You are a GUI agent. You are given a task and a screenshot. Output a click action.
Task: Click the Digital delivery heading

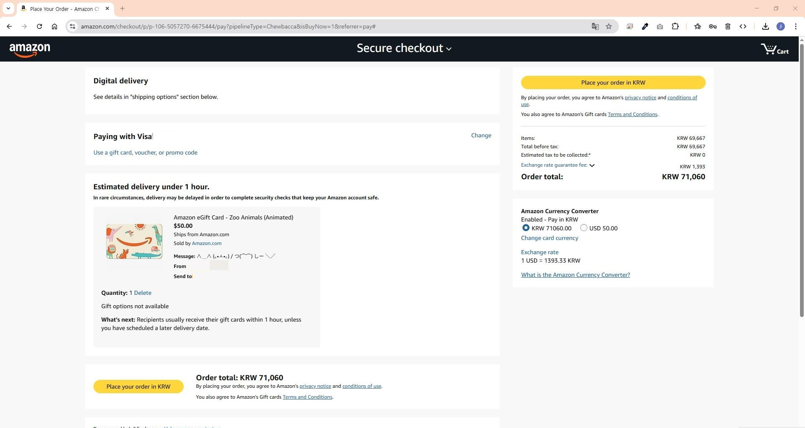click(121, 81)
